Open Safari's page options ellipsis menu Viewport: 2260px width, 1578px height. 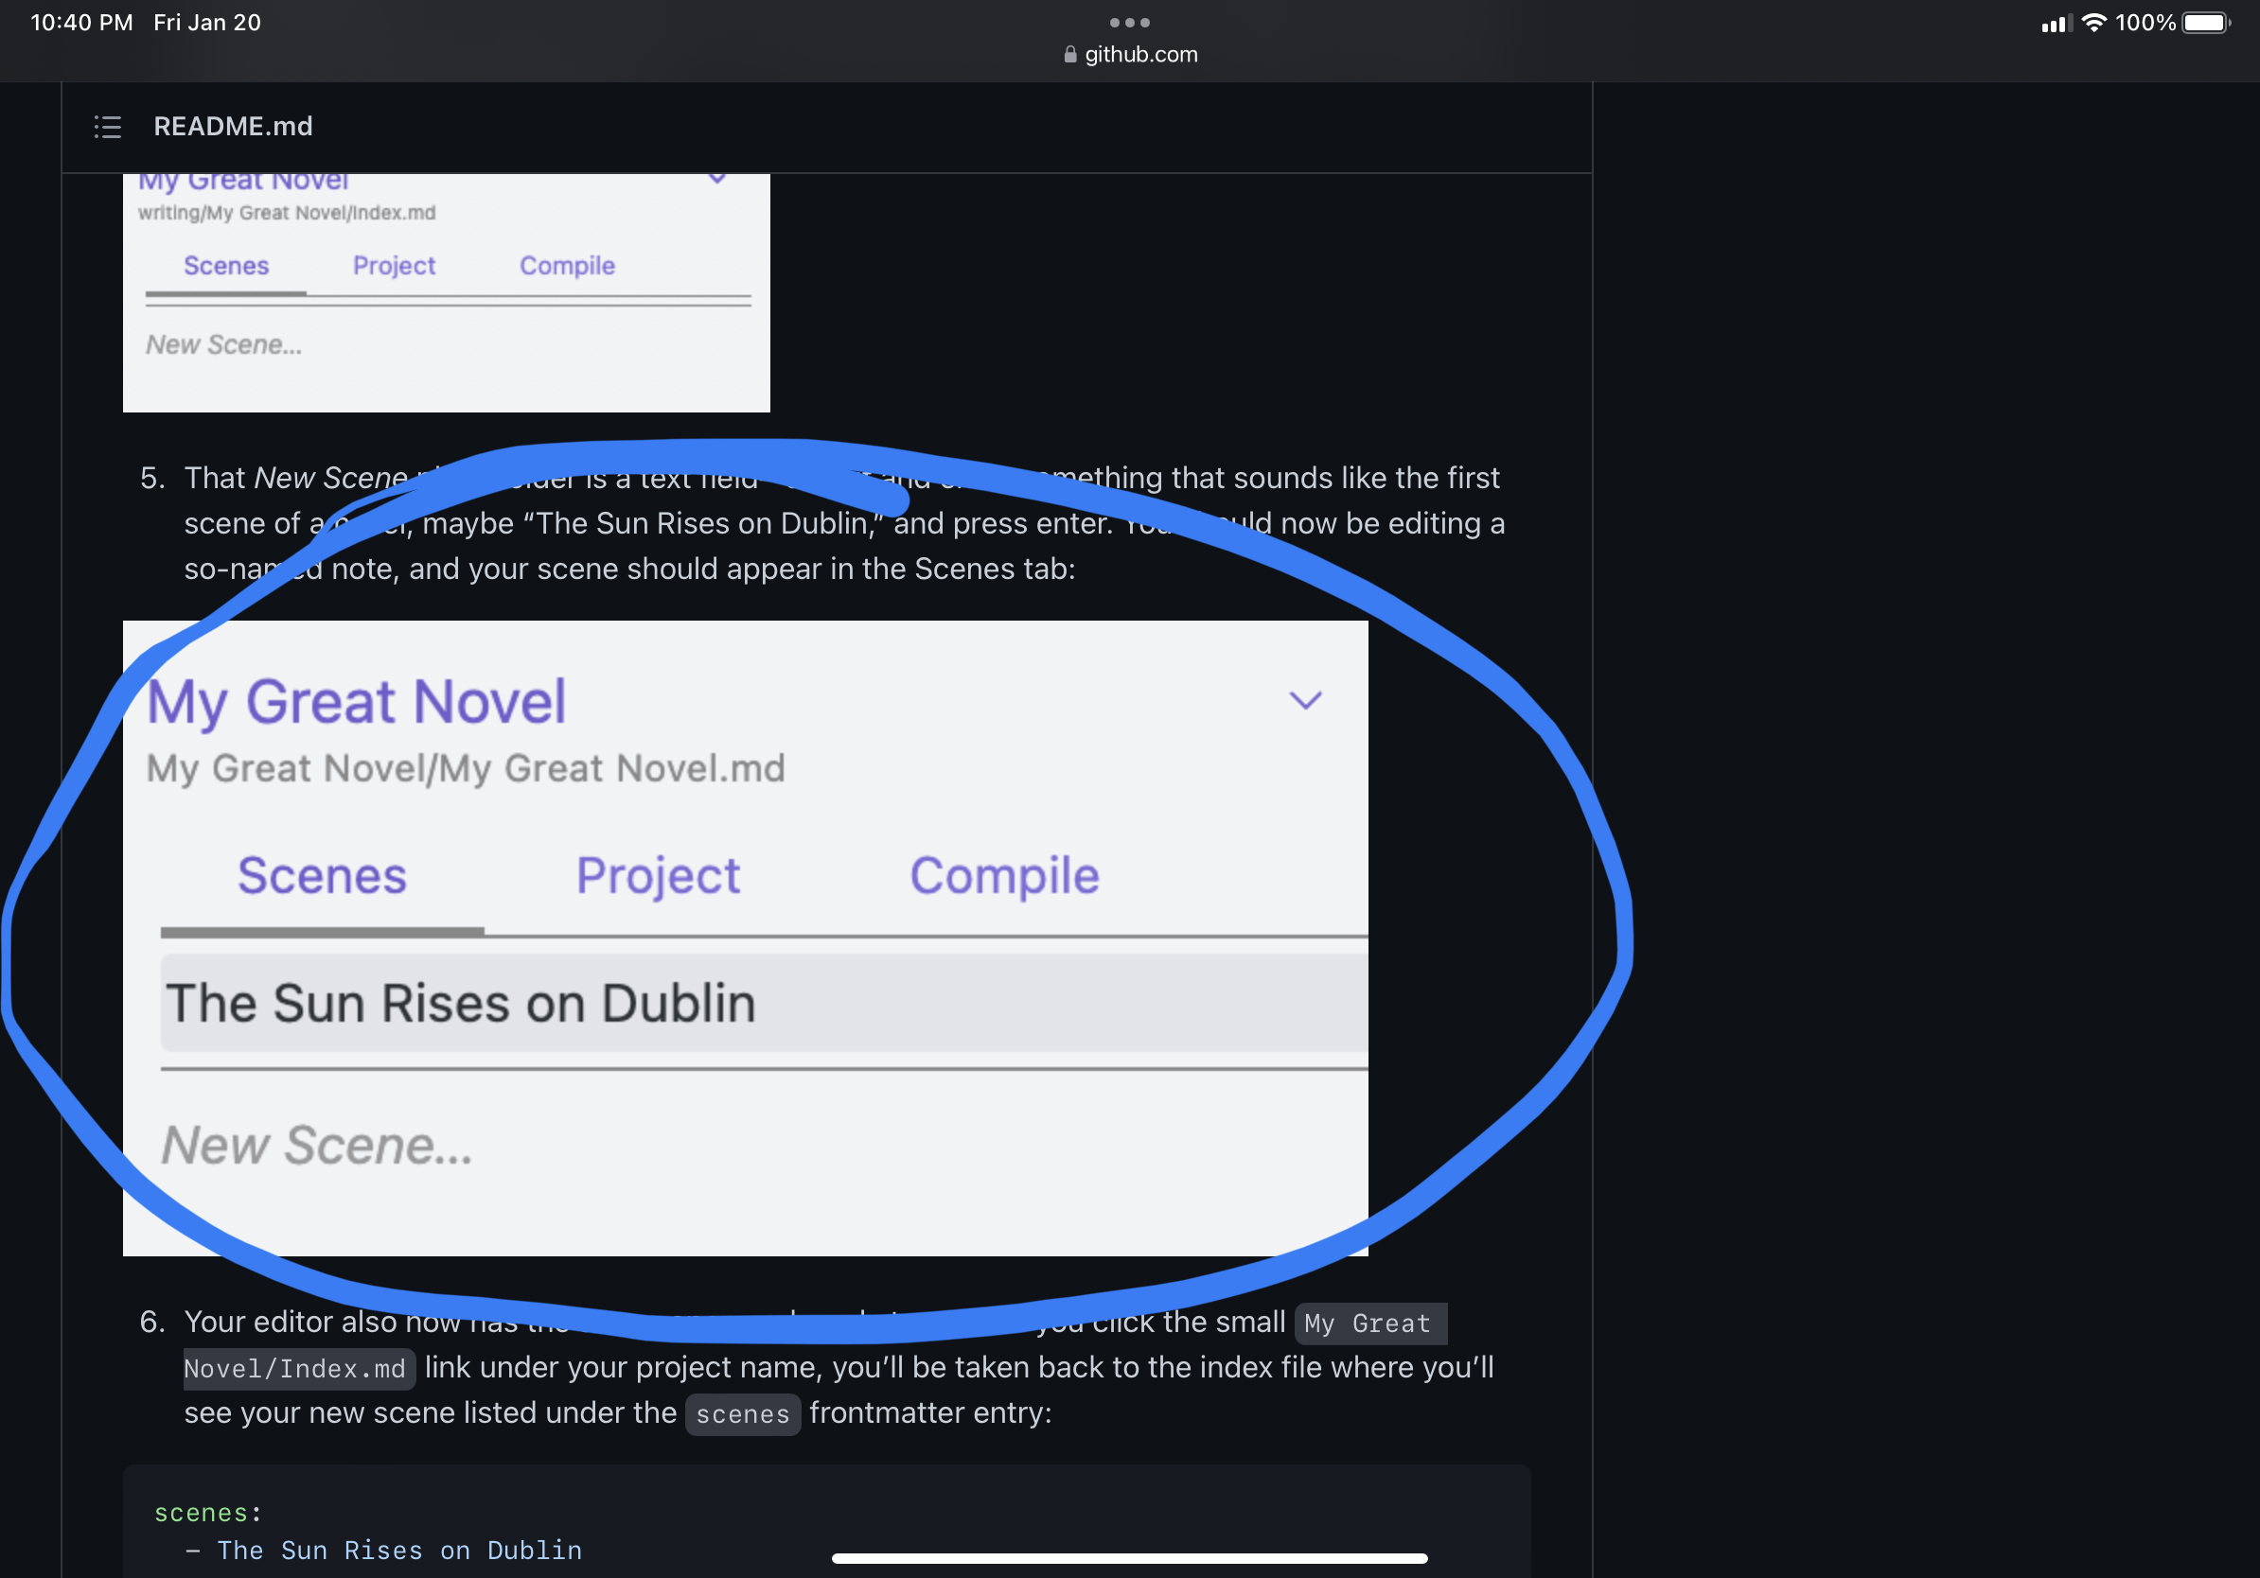[1129, 22]
